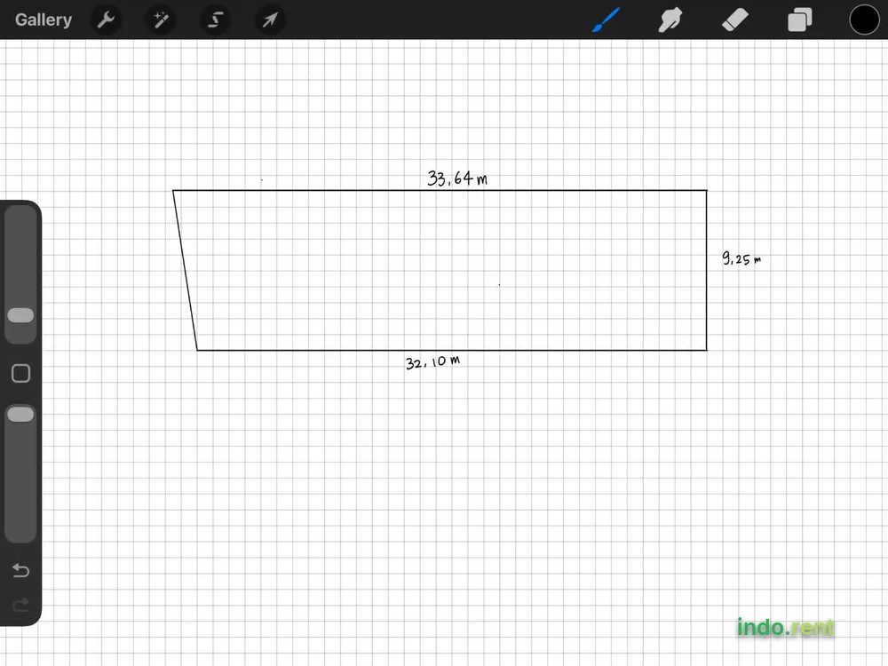Open the black active color swatch
The height and width of the screenshot is (666, 888).
tap(864, 20)
